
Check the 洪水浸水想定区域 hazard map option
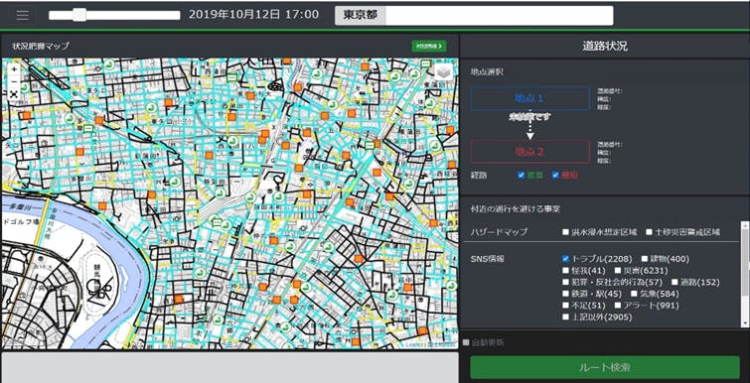coord(566,232)
